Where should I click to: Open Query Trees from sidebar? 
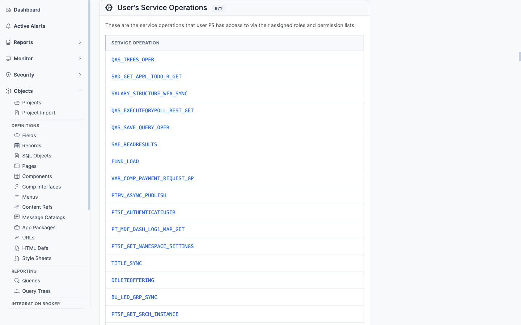pyautogui.click(x=36, y=291)
